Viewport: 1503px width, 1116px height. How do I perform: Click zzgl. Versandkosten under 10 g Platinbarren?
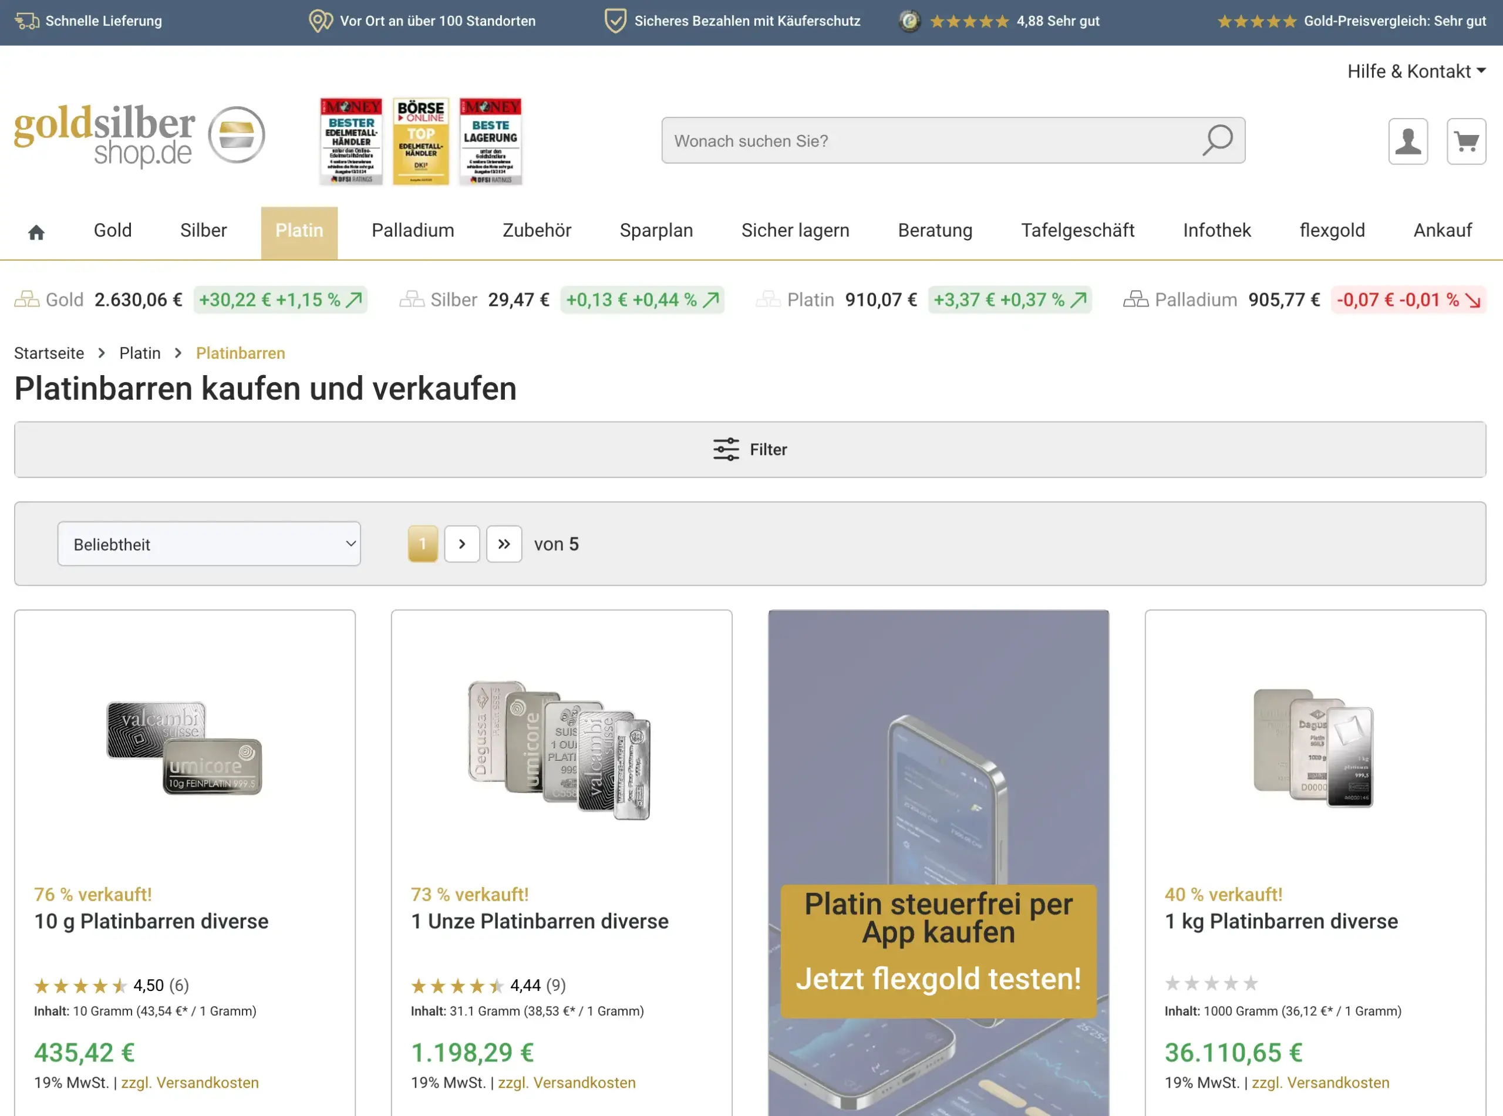(x=190, y=1082)
